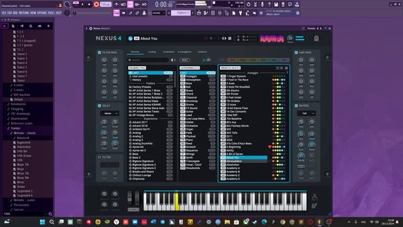This screenshot has width=403, height=227.
Task: Click the RESET button in Nexus librarian
Action: point(184,60)
